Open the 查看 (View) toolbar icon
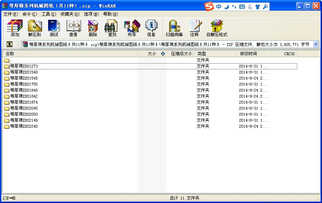The width and height of the screenshot is (322, 203). (x=73, y=28)
